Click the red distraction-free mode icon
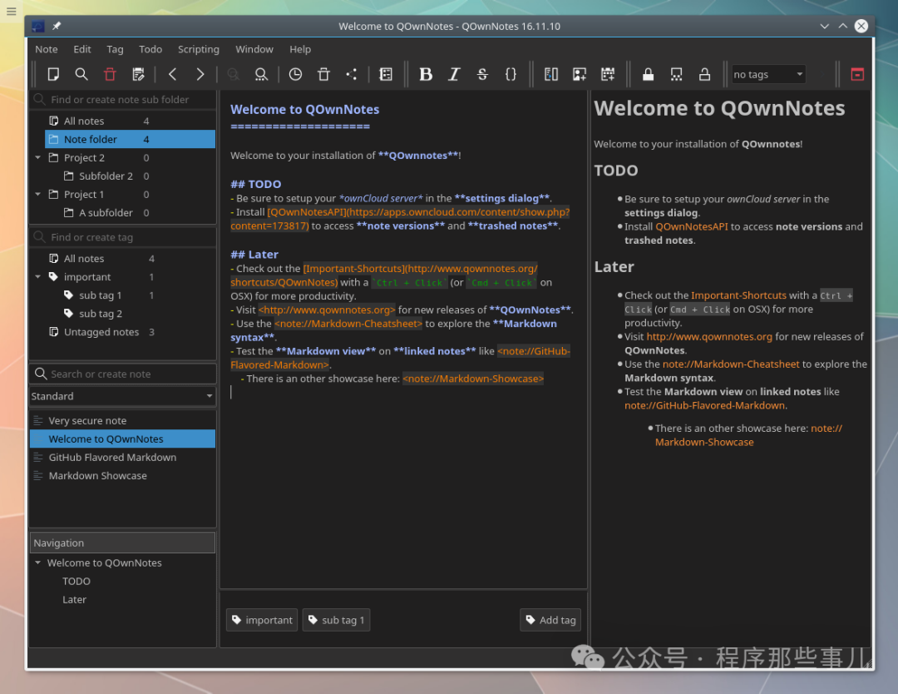Image resolution: width=898 pixels, height=694 pixels. click(857, 74)
